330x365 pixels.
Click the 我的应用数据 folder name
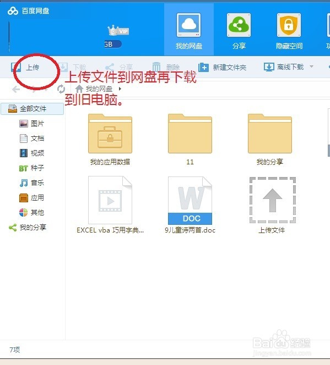pos(110,162)
